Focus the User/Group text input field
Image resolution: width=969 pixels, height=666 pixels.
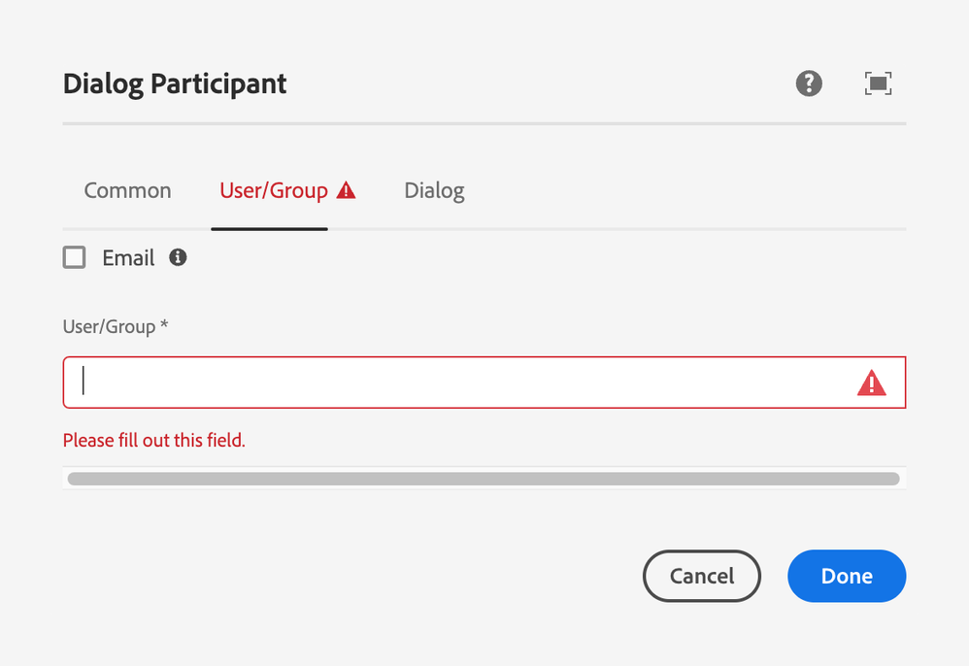point(456,383)
